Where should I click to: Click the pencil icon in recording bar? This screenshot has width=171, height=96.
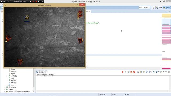[x=30, y=1]
